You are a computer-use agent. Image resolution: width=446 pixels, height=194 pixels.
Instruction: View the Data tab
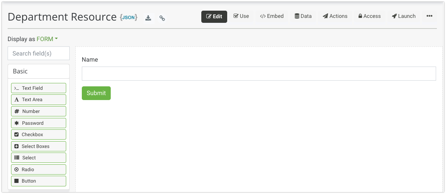(x=303, y=16)
